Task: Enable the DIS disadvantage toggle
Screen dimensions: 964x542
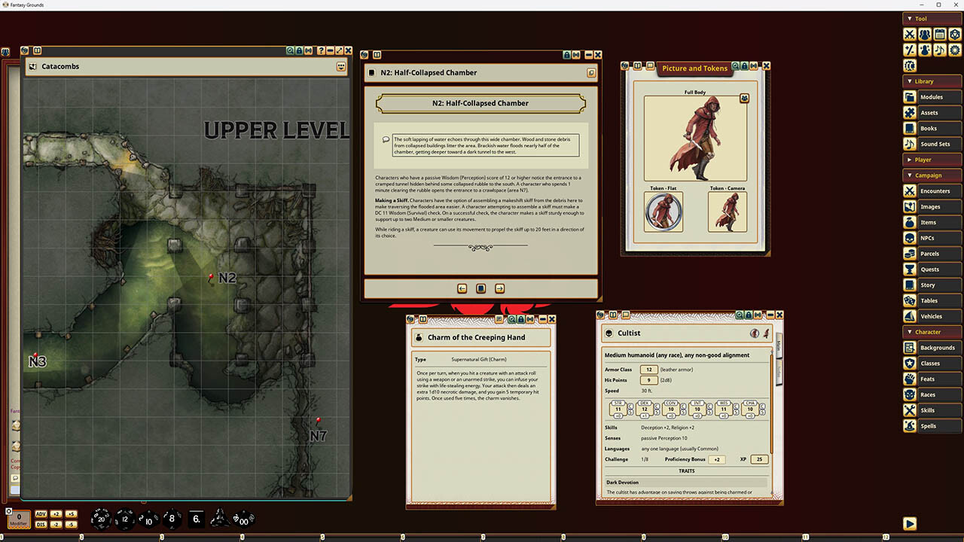Action: tap(41, 524)
